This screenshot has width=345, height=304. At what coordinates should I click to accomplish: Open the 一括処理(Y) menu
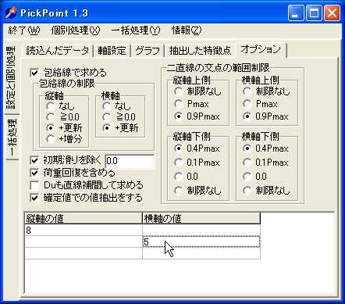coord(136,30)
